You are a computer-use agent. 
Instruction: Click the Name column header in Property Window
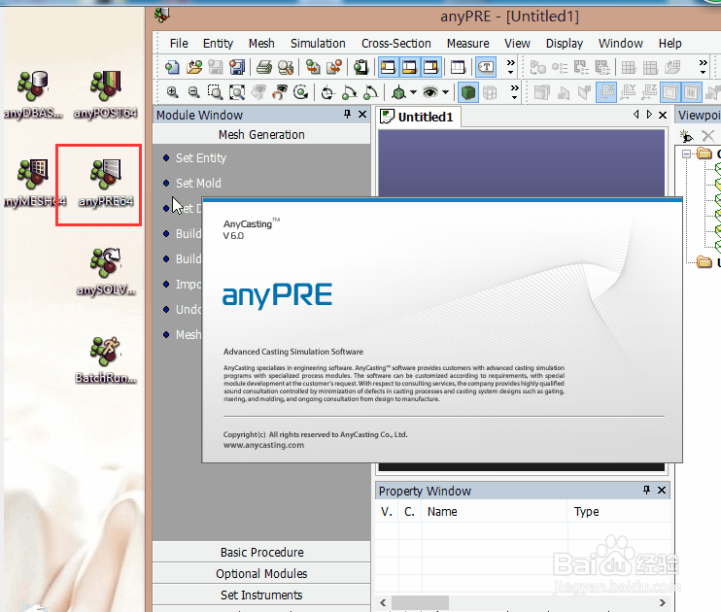[495, 512]
